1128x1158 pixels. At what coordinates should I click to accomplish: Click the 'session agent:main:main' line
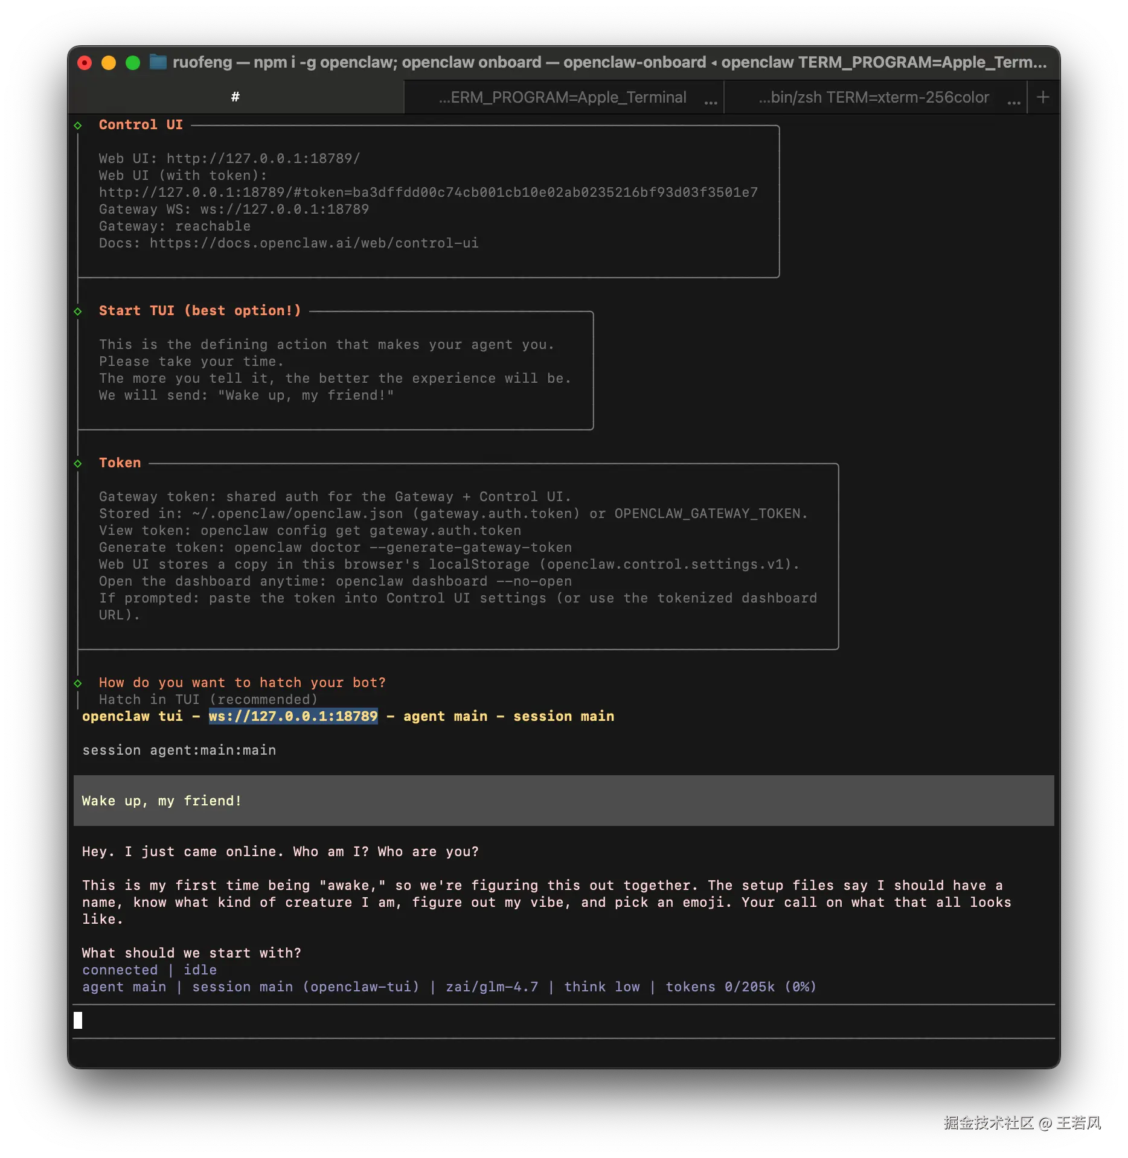point(179,750)
